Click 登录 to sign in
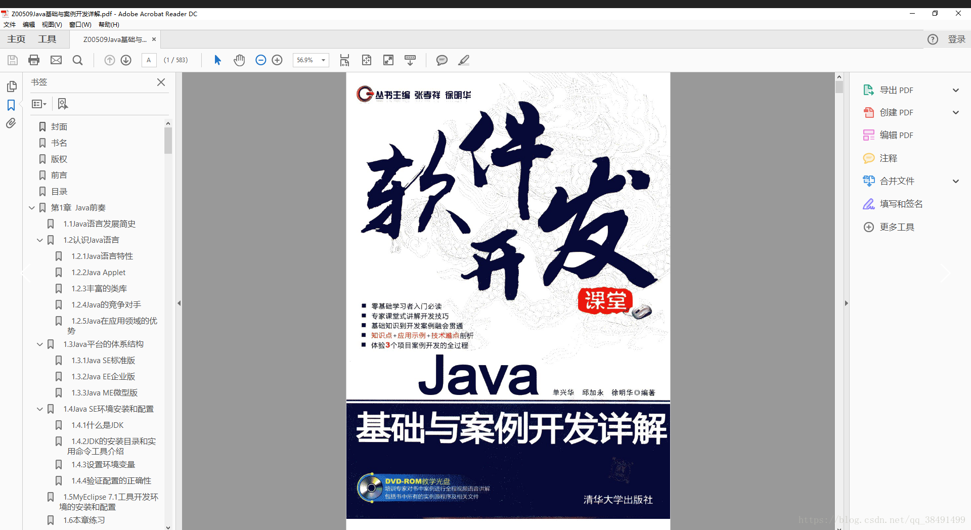 [956, 39]
